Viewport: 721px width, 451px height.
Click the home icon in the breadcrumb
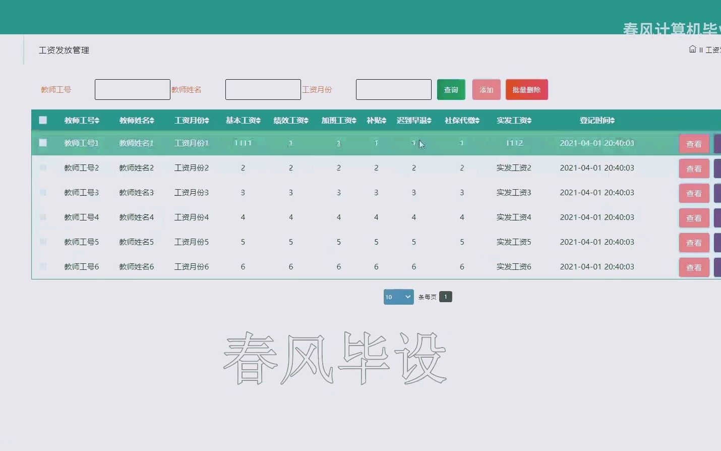tap(692, 49)
